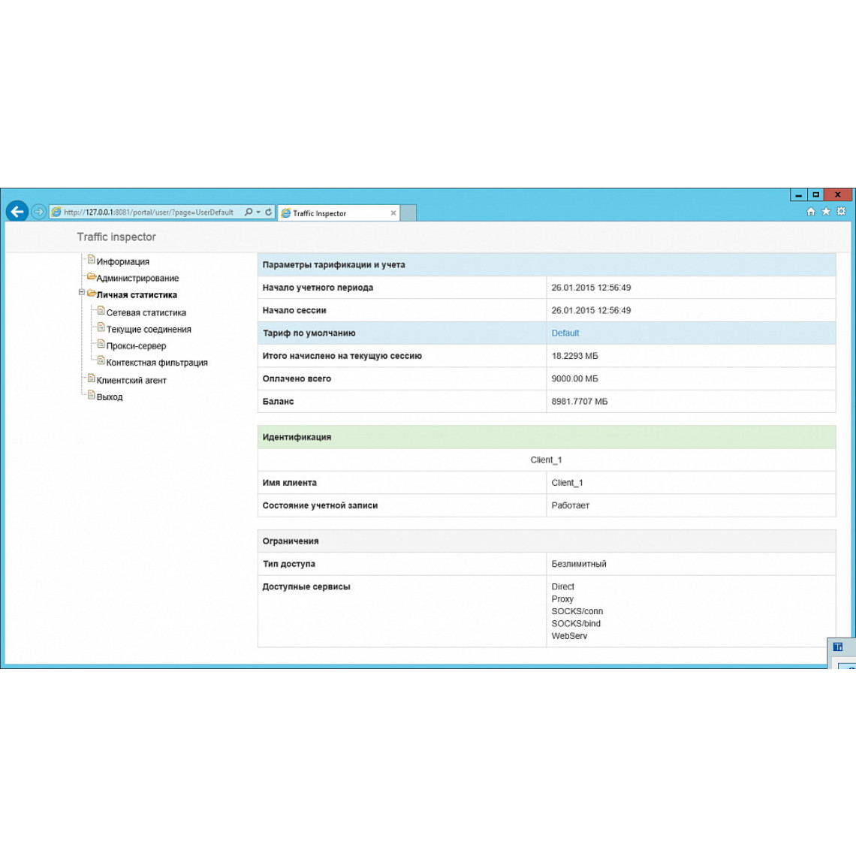Select the Начало учетного периода date value
The width and height of the screenshot is (856, 856).
point(591,288)
